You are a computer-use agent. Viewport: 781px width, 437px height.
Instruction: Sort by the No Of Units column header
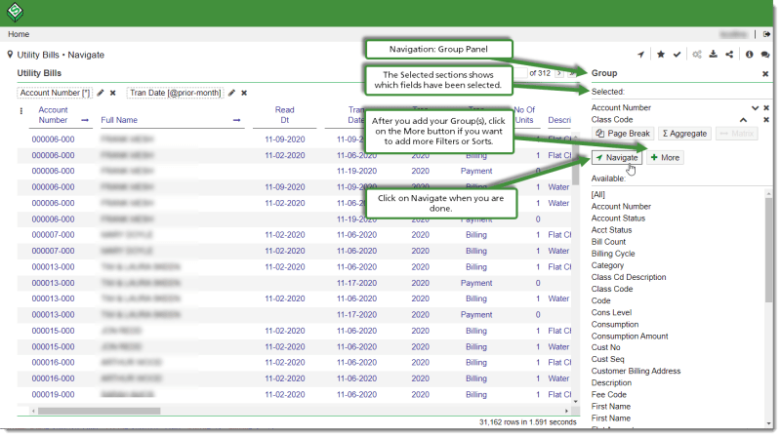[x=524, y=115]
